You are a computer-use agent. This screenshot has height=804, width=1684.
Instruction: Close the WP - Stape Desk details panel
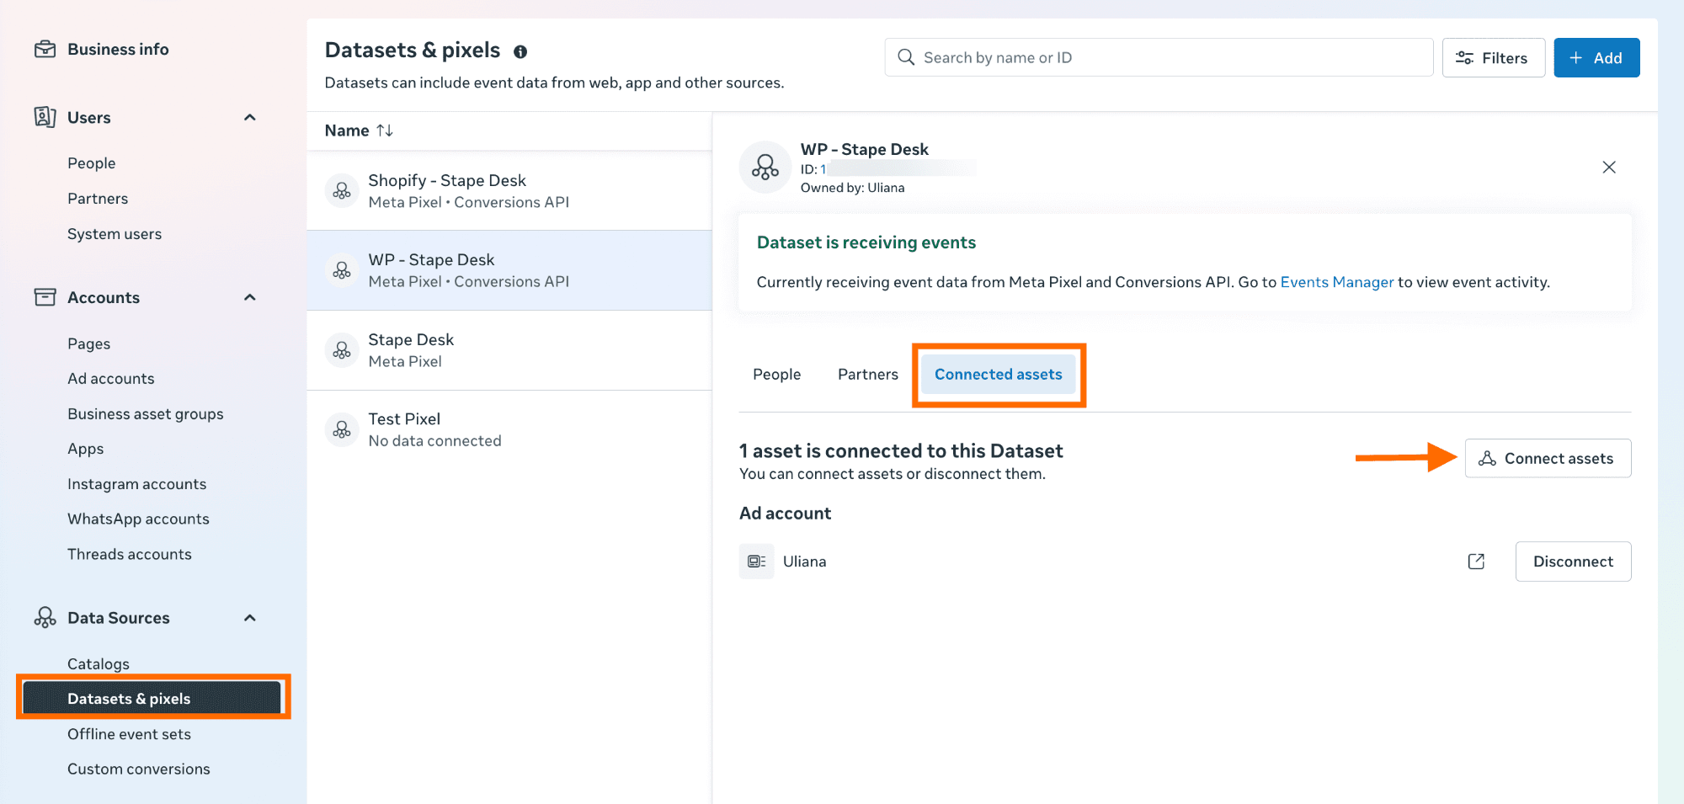pos(1608,168)
